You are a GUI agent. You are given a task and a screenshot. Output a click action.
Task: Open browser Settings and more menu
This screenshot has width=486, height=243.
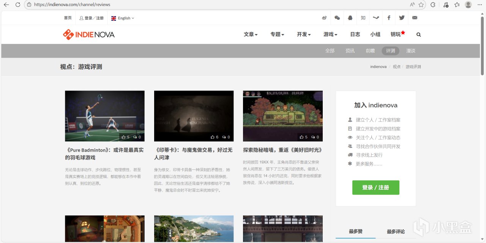tap(480, 5)
